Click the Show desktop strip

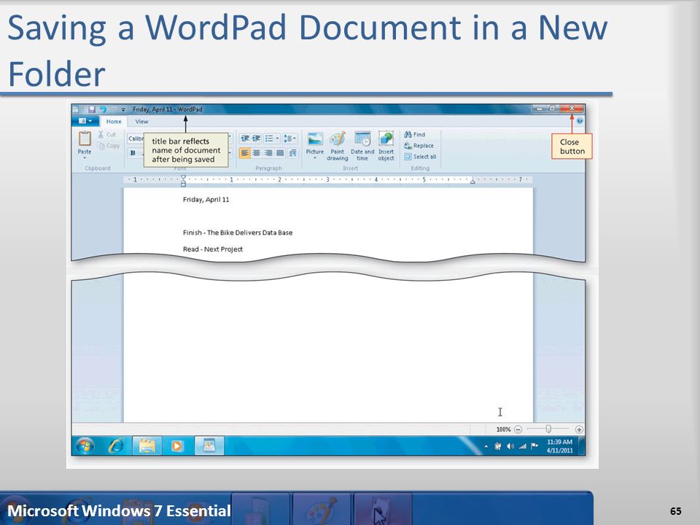pos(582,446)
